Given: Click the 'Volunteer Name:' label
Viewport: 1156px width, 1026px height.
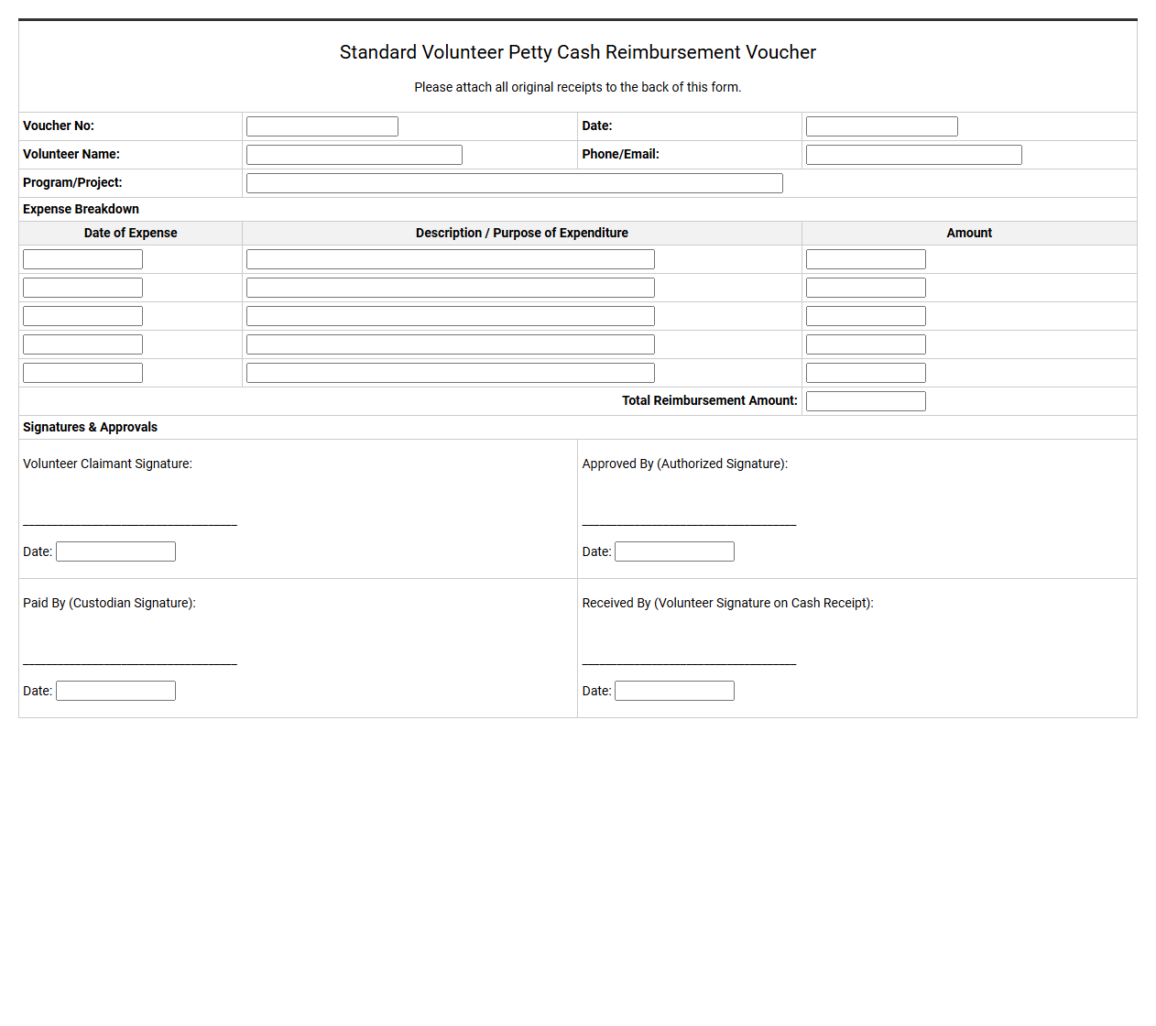Looking at the screenshot, I should [71, 154].
